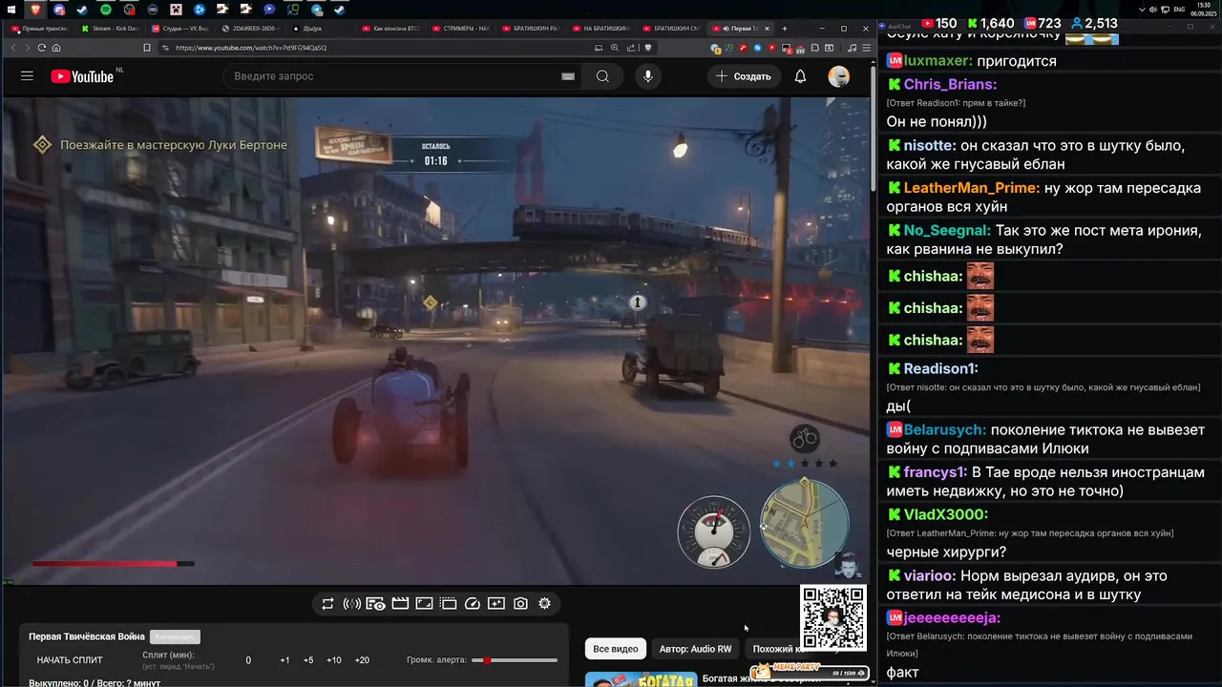The image size is (1222, 687).
Task: Start voice search with the microphone
Action: coord(648,76)
